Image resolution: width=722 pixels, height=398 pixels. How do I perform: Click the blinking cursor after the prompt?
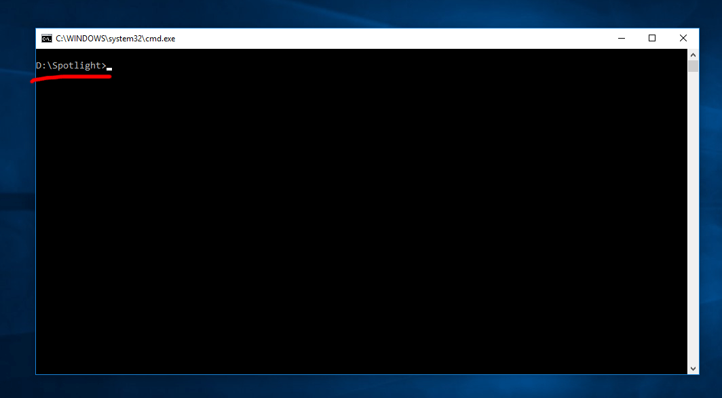[109, 68]
